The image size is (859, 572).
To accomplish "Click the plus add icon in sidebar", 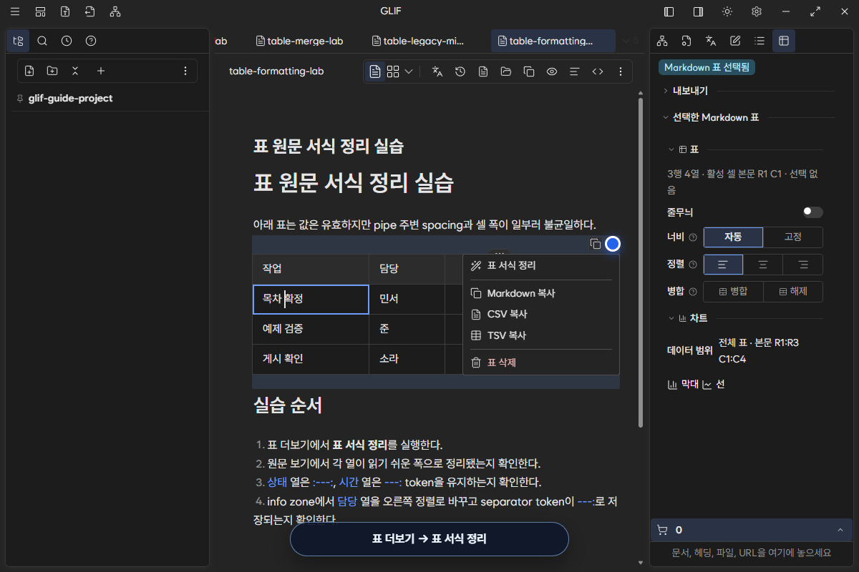I will [101, 71].
